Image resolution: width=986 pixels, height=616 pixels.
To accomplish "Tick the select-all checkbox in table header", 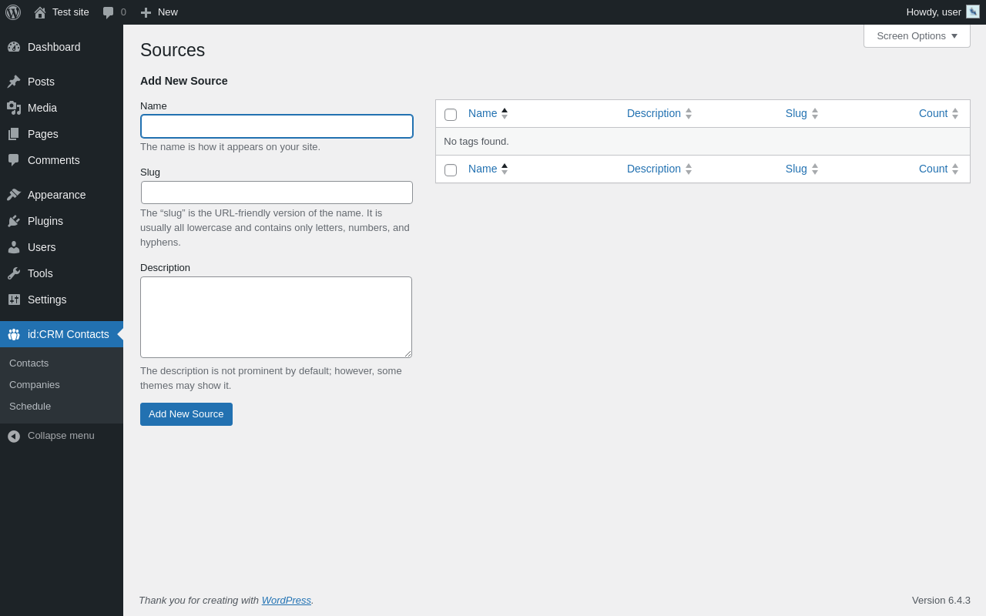I will [x=451, y=115].
